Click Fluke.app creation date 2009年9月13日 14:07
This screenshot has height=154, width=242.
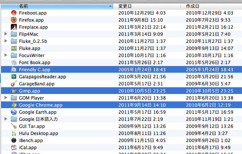210,48
